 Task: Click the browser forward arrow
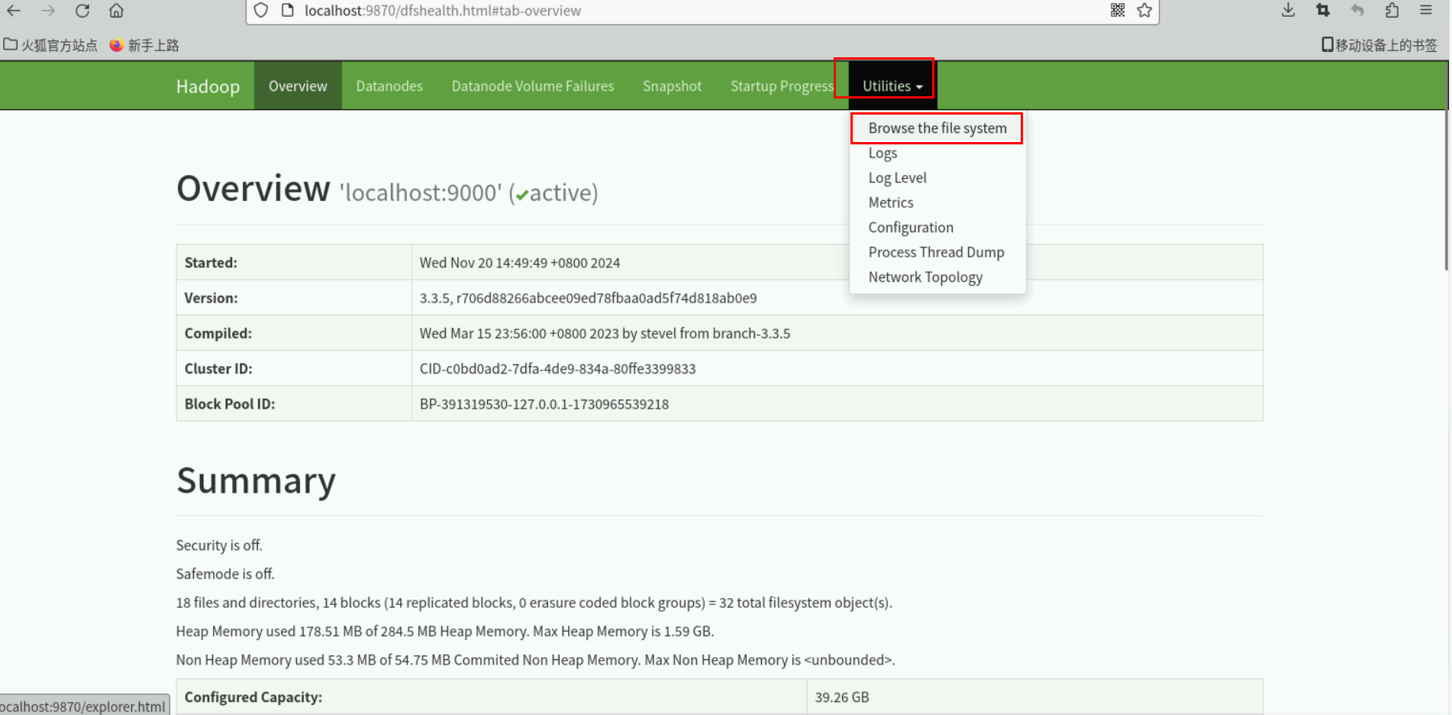tap(48, 11)
